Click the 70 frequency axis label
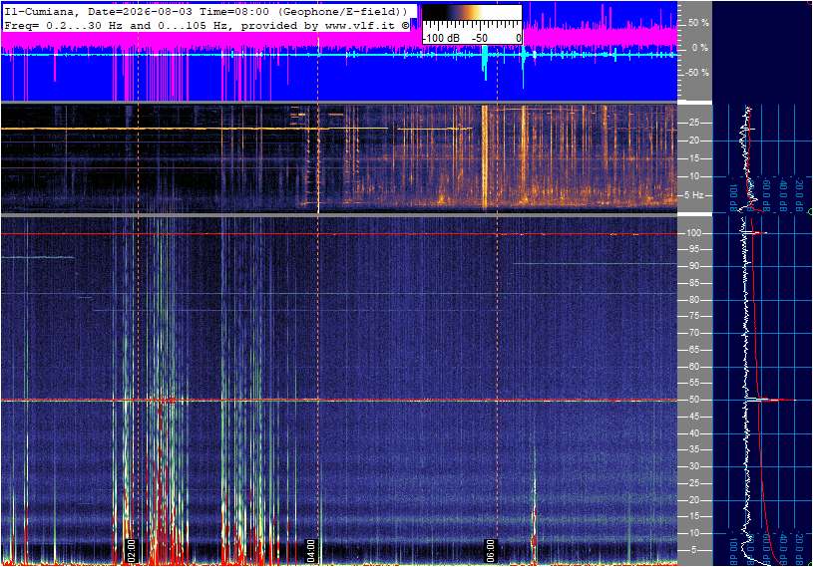Viewport: 813px width, 567px height. click(x=693, y=333)
